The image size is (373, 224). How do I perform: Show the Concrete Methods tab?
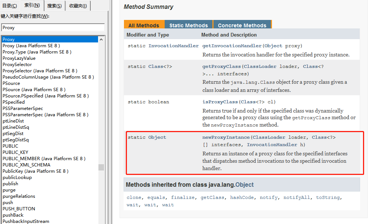pos(242,25)
